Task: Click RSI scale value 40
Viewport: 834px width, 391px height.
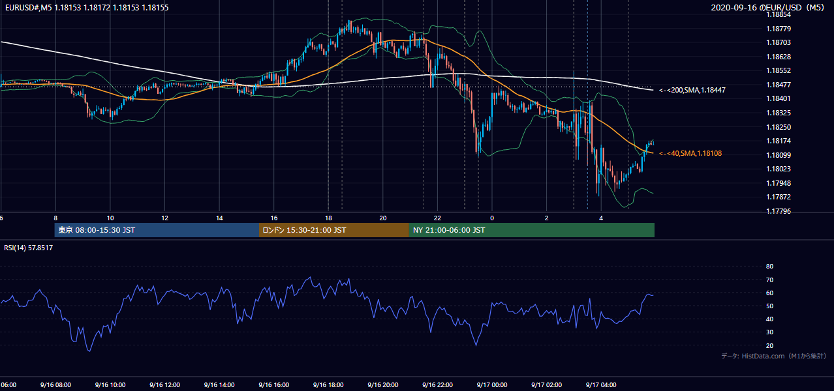Action: pyautogui.click(x=769, y=319)
